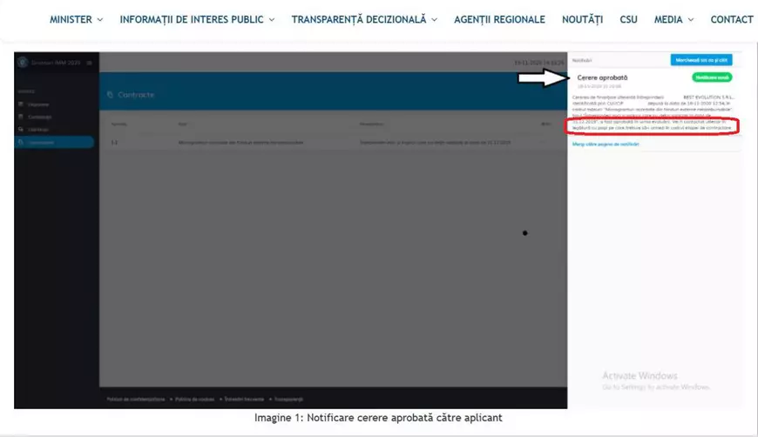
Task: Click the Cerere aprobată notification title
Action: point(602,77)
